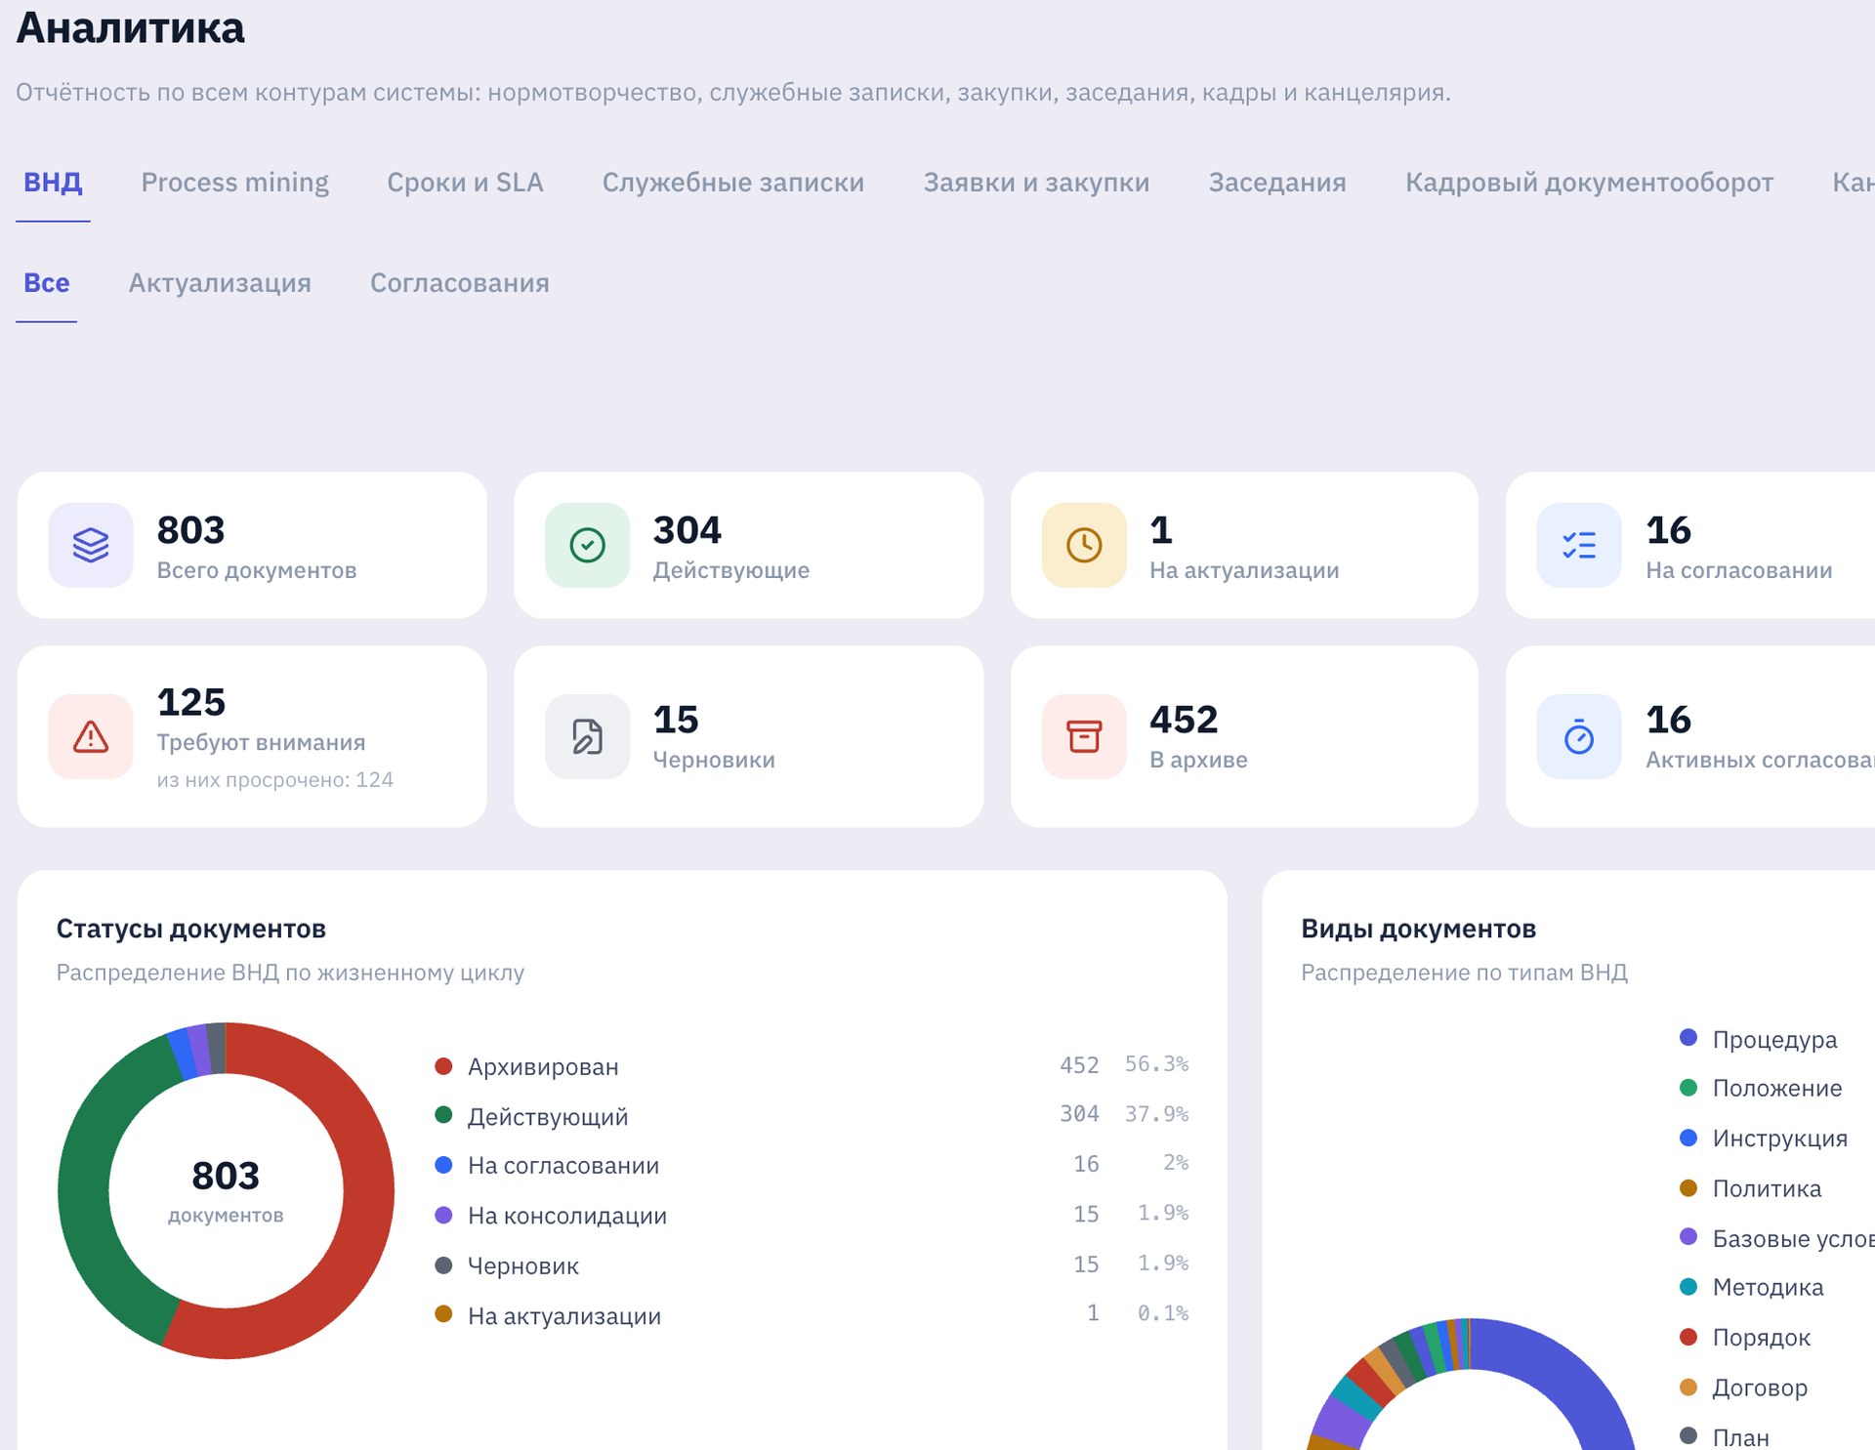Image resolution: width=1875 pixels, height=1450 pixels.
Task: Click the purple На консолидации legend dot
Action: pyautogui.click(x=443, y=1216)
